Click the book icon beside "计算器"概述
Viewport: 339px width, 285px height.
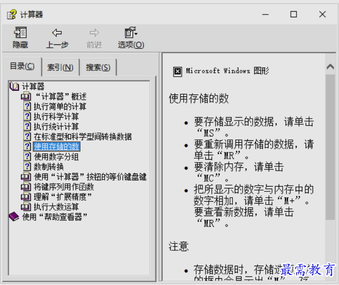pyautogui.click(x=26, y=96)
